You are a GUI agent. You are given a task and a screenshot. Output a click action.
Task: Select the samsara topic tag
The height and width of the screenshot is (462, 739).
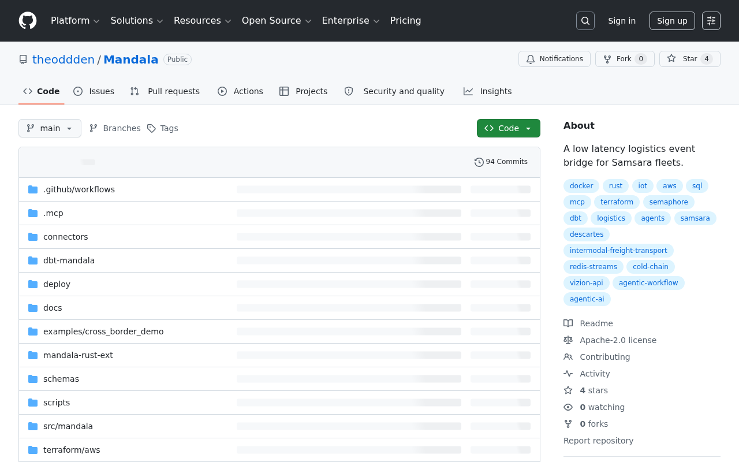click(695, 218)
